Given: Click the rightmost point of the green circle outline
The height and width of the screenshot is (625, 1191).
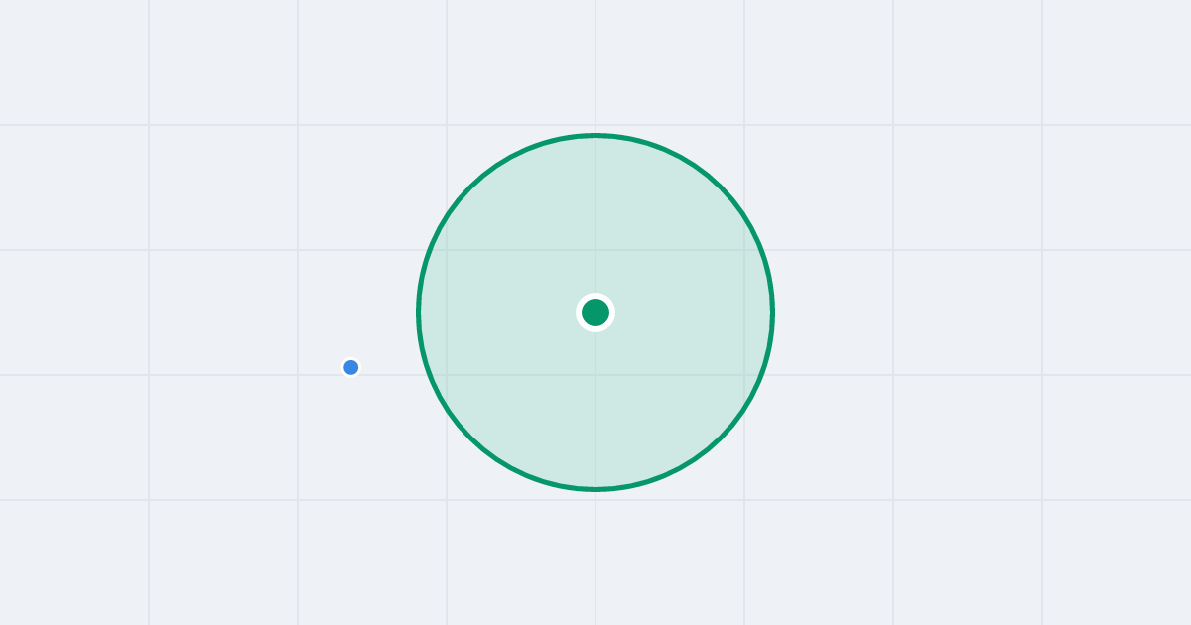Looking at the screenshot, I should pos(772,312).
